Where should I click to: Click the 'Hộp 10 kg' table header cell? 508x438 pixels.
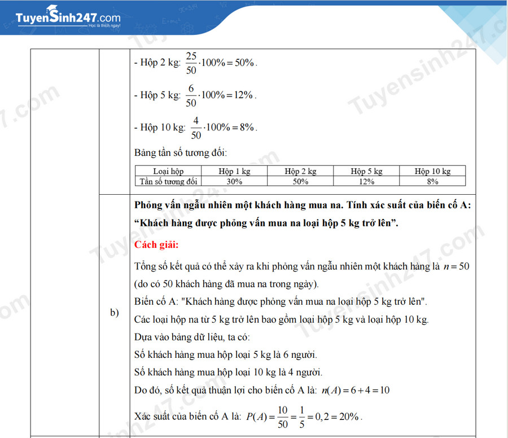click(x=432, y=170)
